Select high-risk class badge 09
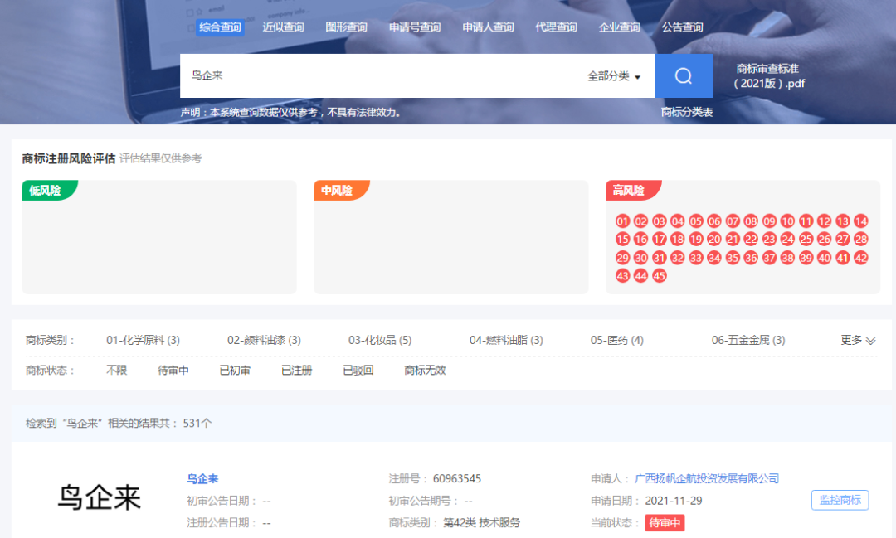The image size is (896, 538). tap(769, 221)
